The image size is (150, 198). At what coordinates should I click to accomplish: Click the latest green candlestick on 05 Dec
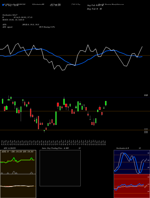(x=106, y=103)
